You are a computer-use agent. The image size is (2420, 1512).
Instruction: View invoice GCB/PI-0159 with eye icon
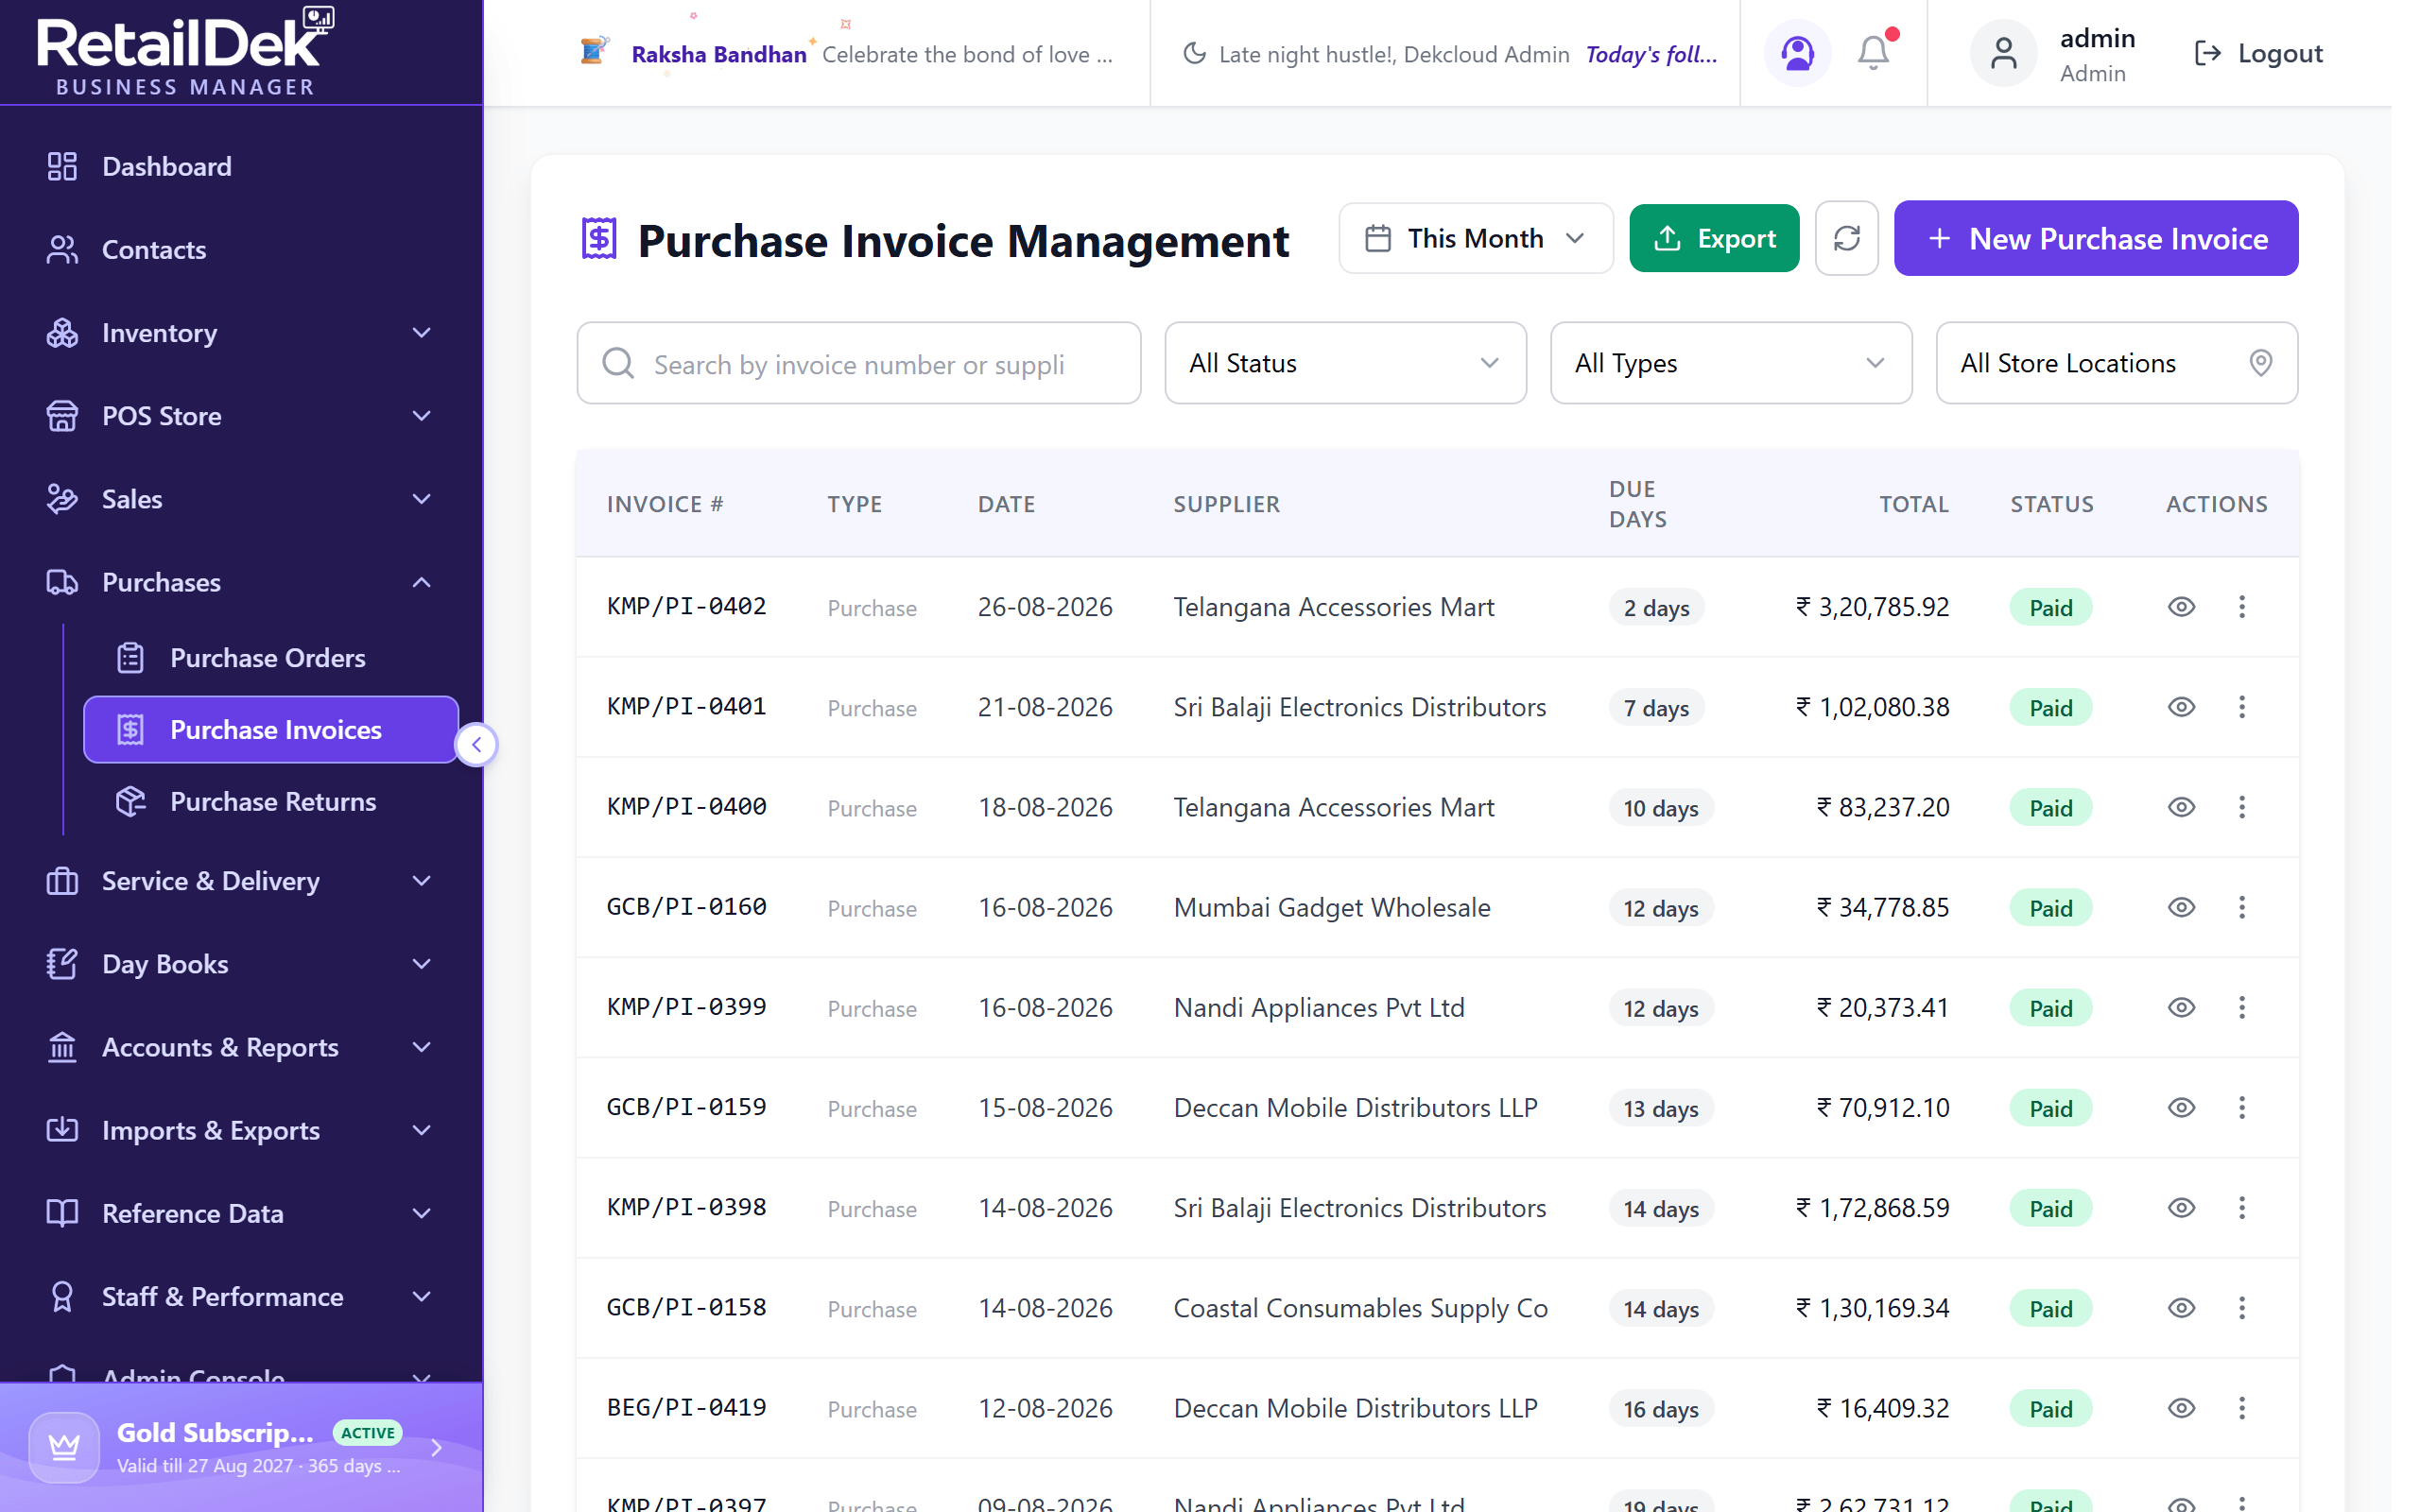click(2181, 1108)
